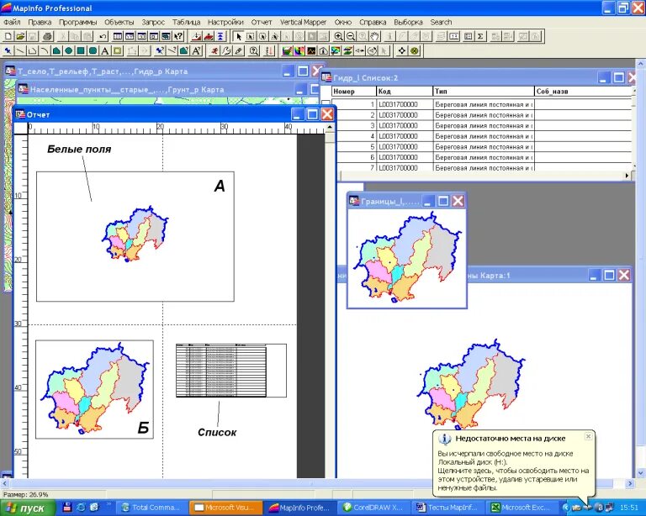Tick row 1 selection box in Гидр_l list
646x516 pixels.
click(326, 104)
